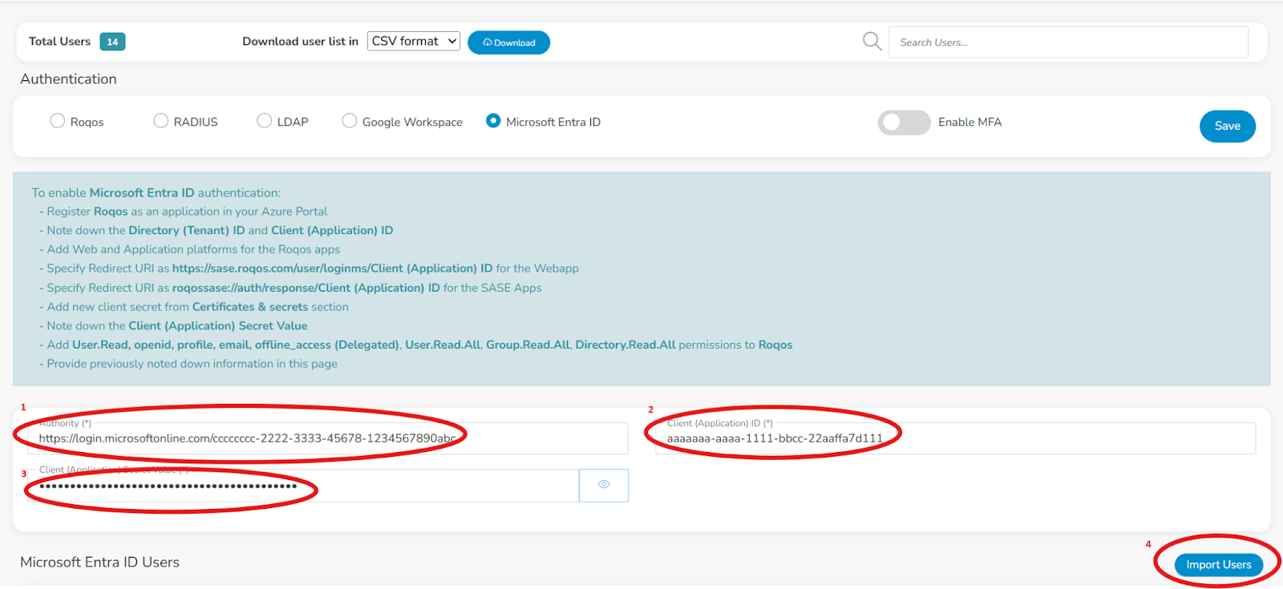The height and width of the screenshot is (589, 1283).
Task: Click 'Register Roqos as an application' instruction line
Action: pos(187,212)
